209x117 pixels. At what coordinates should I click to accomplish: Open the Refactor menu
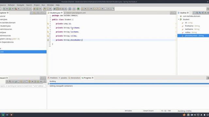(x=11, y=5)
